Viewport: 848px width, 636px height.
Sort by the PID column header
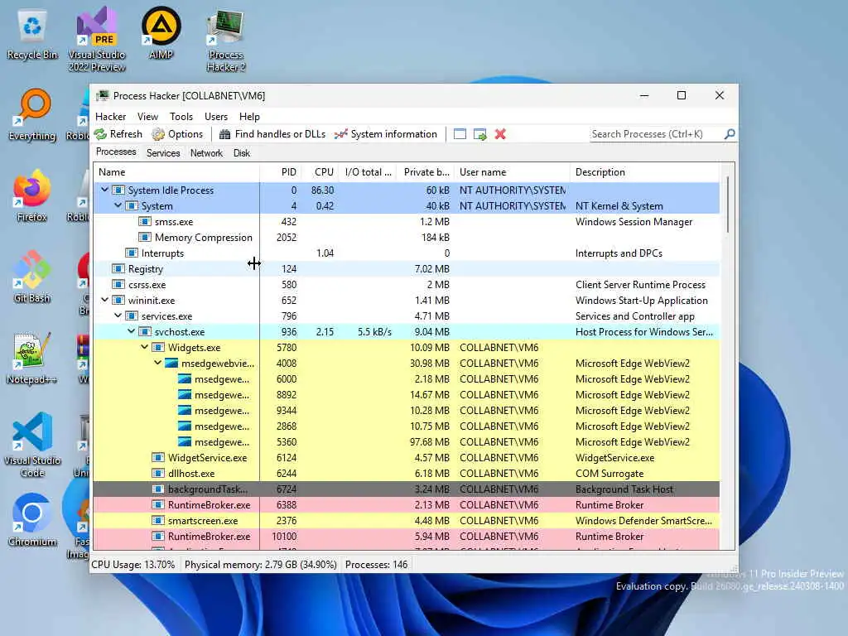click(281, 172)
